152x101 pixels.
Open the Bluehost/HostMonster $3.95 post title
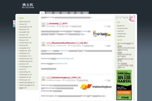coord(67,43)
